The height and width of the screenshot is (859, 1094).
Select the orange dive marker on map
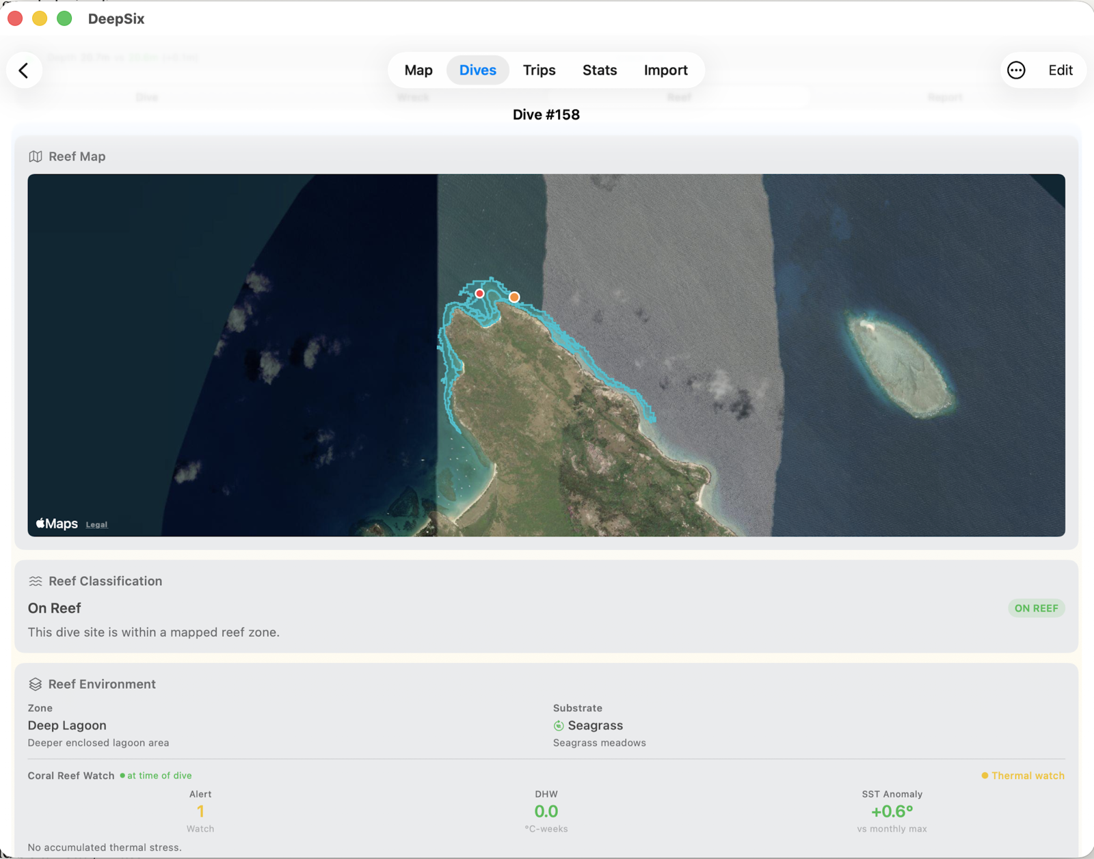click(514, 297)
